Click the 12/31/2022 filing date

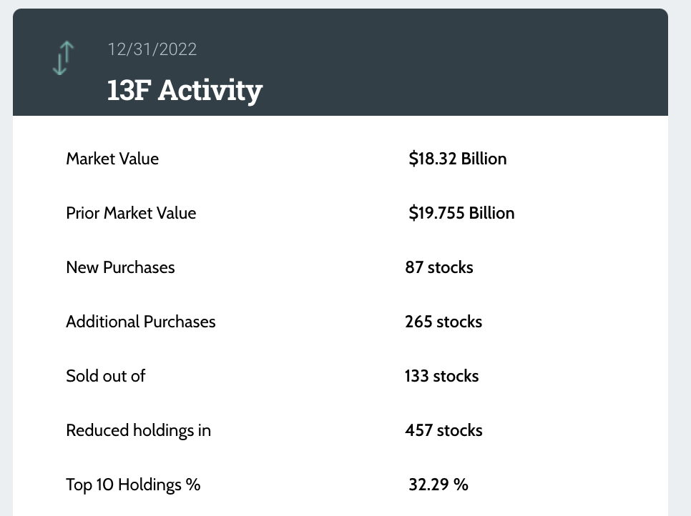click(x=152, y=49)
